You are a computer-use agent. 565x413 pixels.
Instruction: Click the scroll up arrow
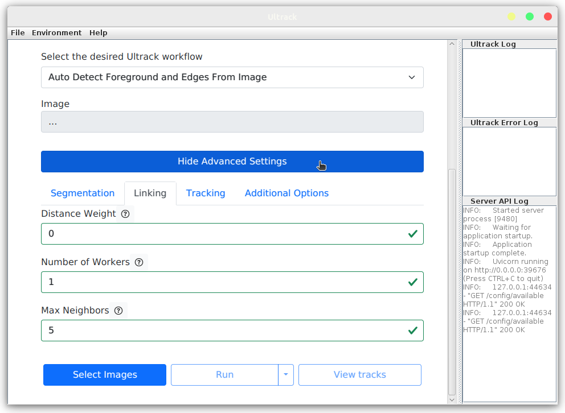point(452,44)
